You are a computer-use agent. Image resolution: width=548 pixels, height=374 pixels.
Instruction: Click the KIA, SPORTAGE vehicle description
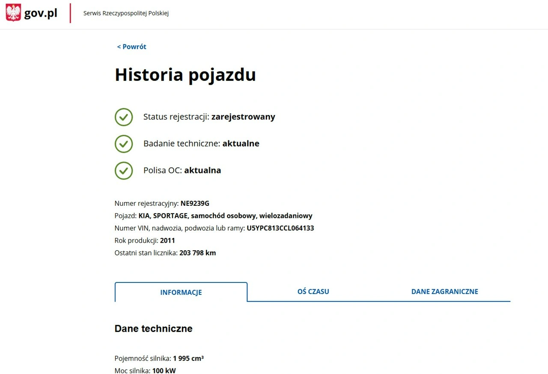(225, 216)
